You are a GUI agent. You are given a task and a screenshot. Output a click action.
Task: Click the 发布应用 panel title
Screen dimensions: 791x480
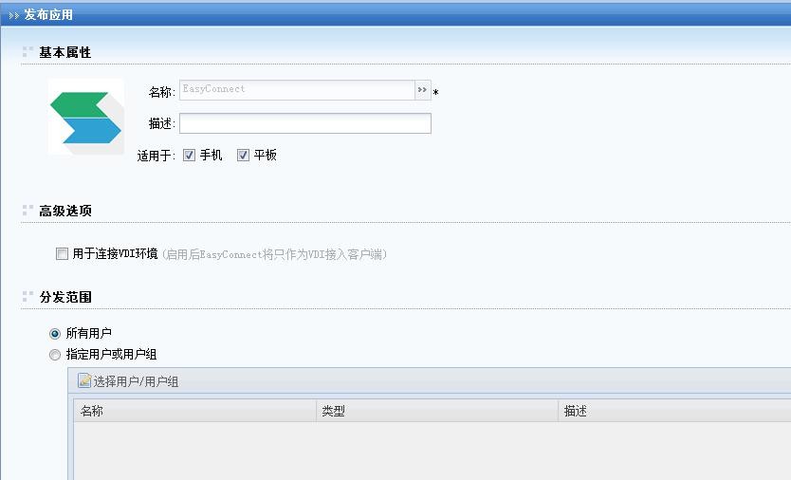click(48, 15)
